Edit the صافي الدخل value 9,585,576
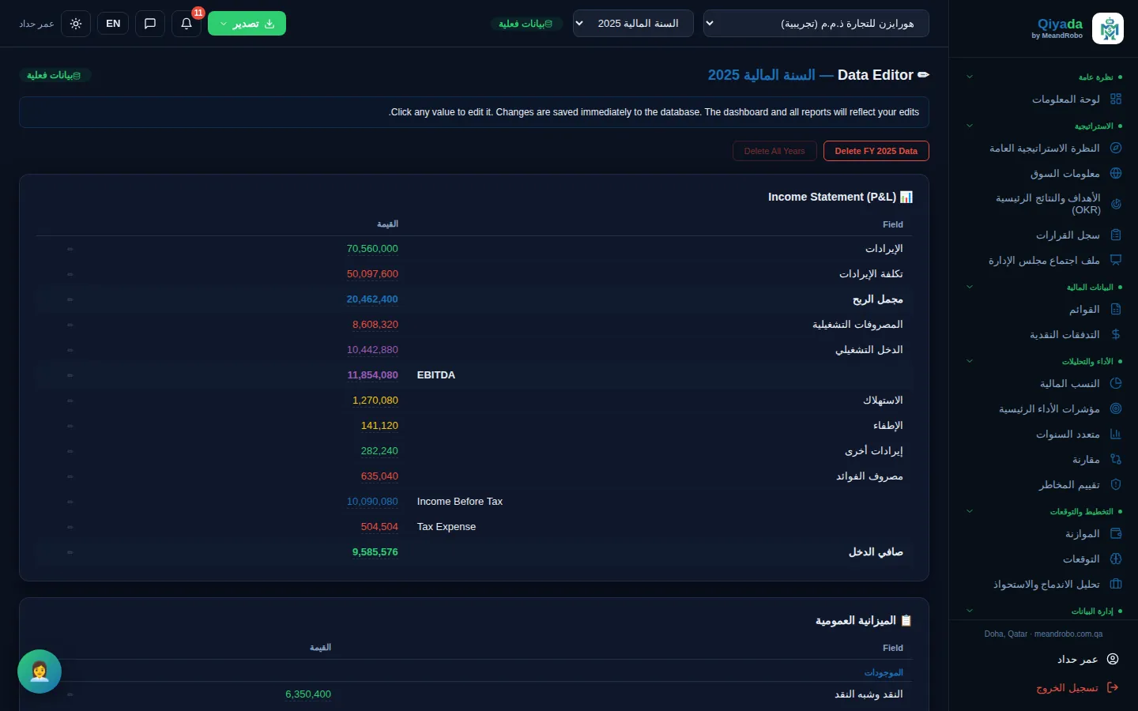Screen dimensions: 1138x711 [x=375, y=552]
